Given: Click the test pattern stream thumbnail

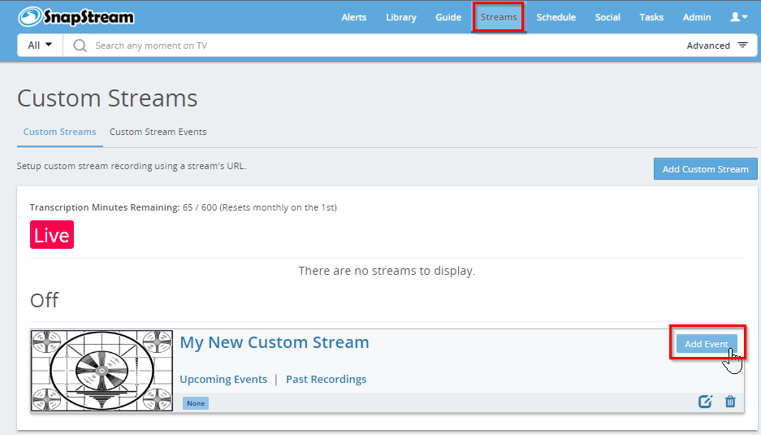Looking at the screenshot, I should [x=102, y=371].
